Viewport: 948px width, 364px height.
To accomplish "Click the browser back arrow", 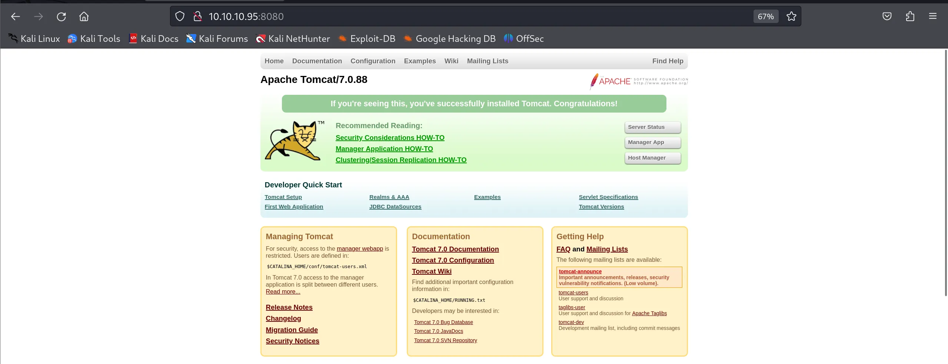I will coord(15,17).
